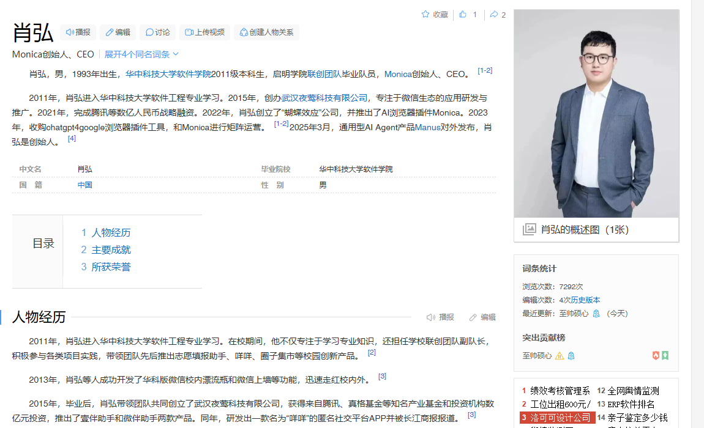Open 肖弘的概述图 (1张) caption
This screenshot has width=704, height=428.
[585, 230]
